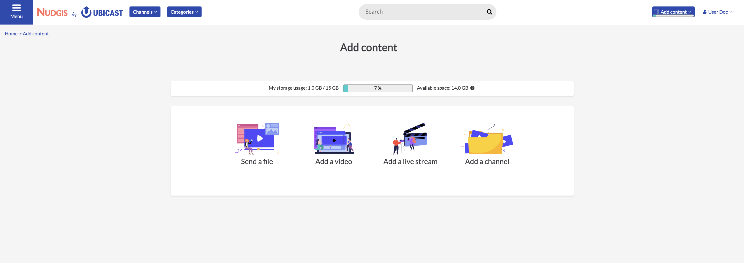The width and height of the screenshot is (744, 263).
Task: Go to Home breadcrumb link
Action: pyautogui.click(x=11, y=34)
